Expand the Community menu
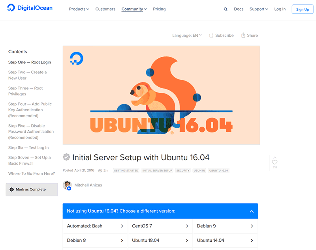 click(x=134, y=9)
